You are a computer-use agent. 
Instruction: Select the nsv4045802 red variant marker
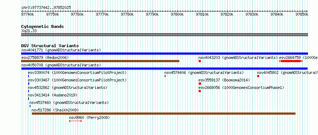258,76
